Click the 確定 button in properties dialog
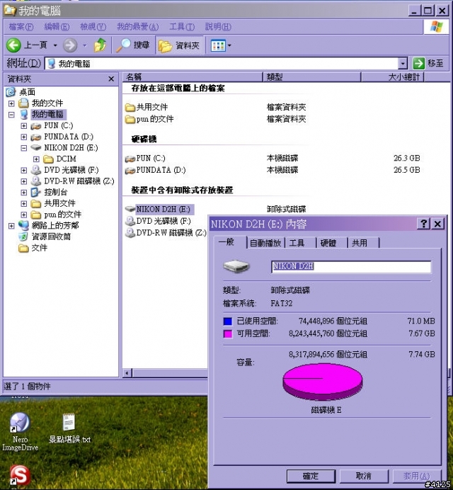 click(311, 477)
